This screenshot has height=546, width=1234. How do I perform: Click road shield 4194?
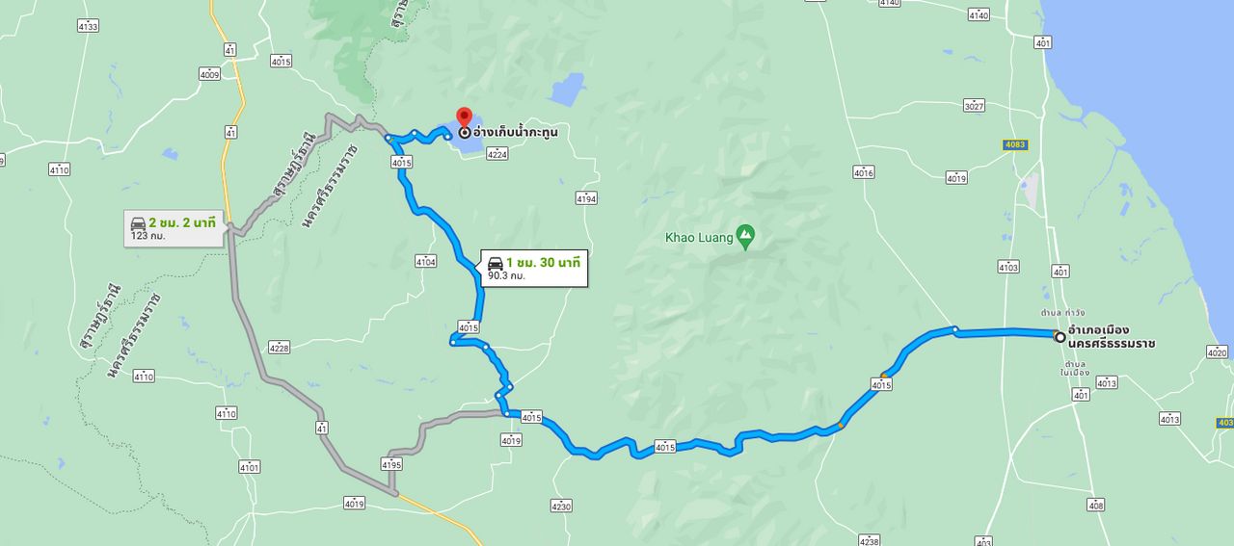[x=586, y=198]
